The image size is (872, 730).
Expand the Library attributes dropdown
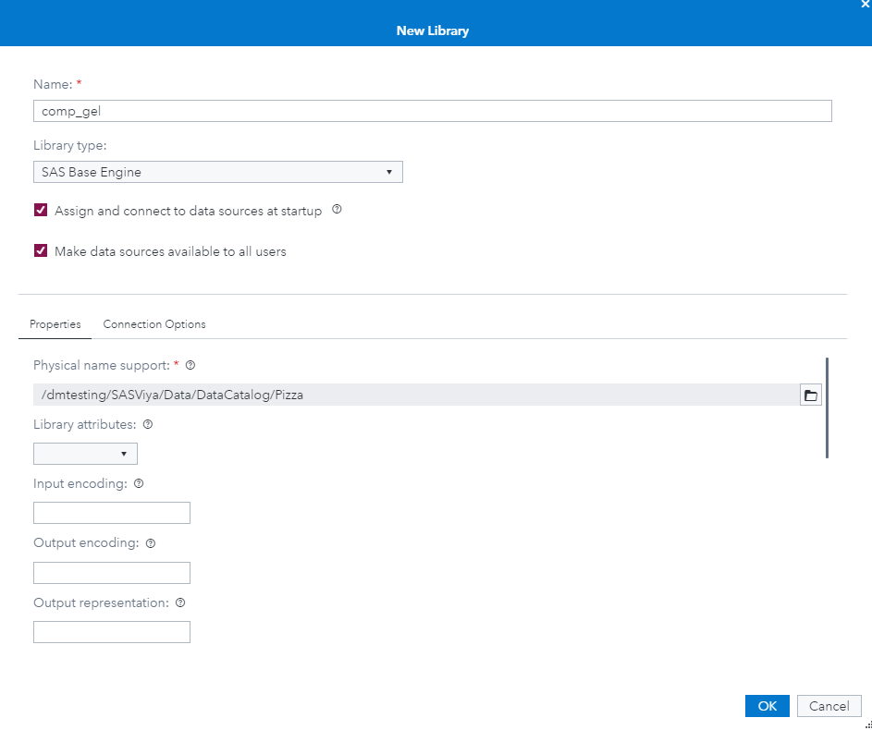coord(85,454)
